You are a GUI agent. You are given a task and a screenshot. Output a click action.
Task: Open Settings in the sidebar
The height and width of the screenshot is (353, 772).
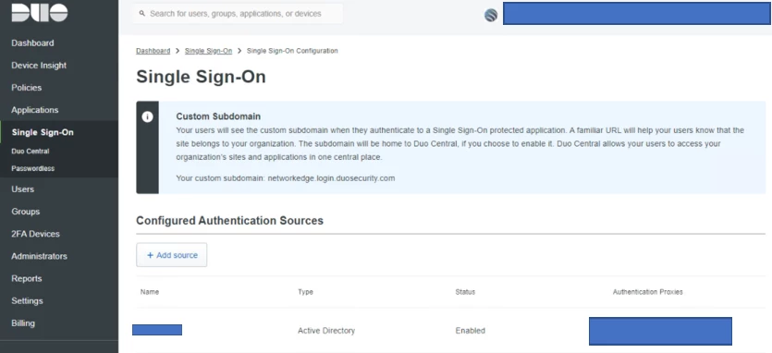click(27, 301)
